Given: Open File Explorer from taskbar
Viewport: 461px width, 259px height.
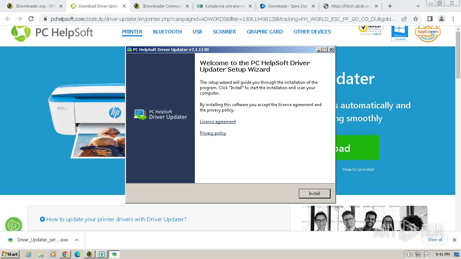Looking at the screenshot, I should pyautogui.click(x=41, y=254).
